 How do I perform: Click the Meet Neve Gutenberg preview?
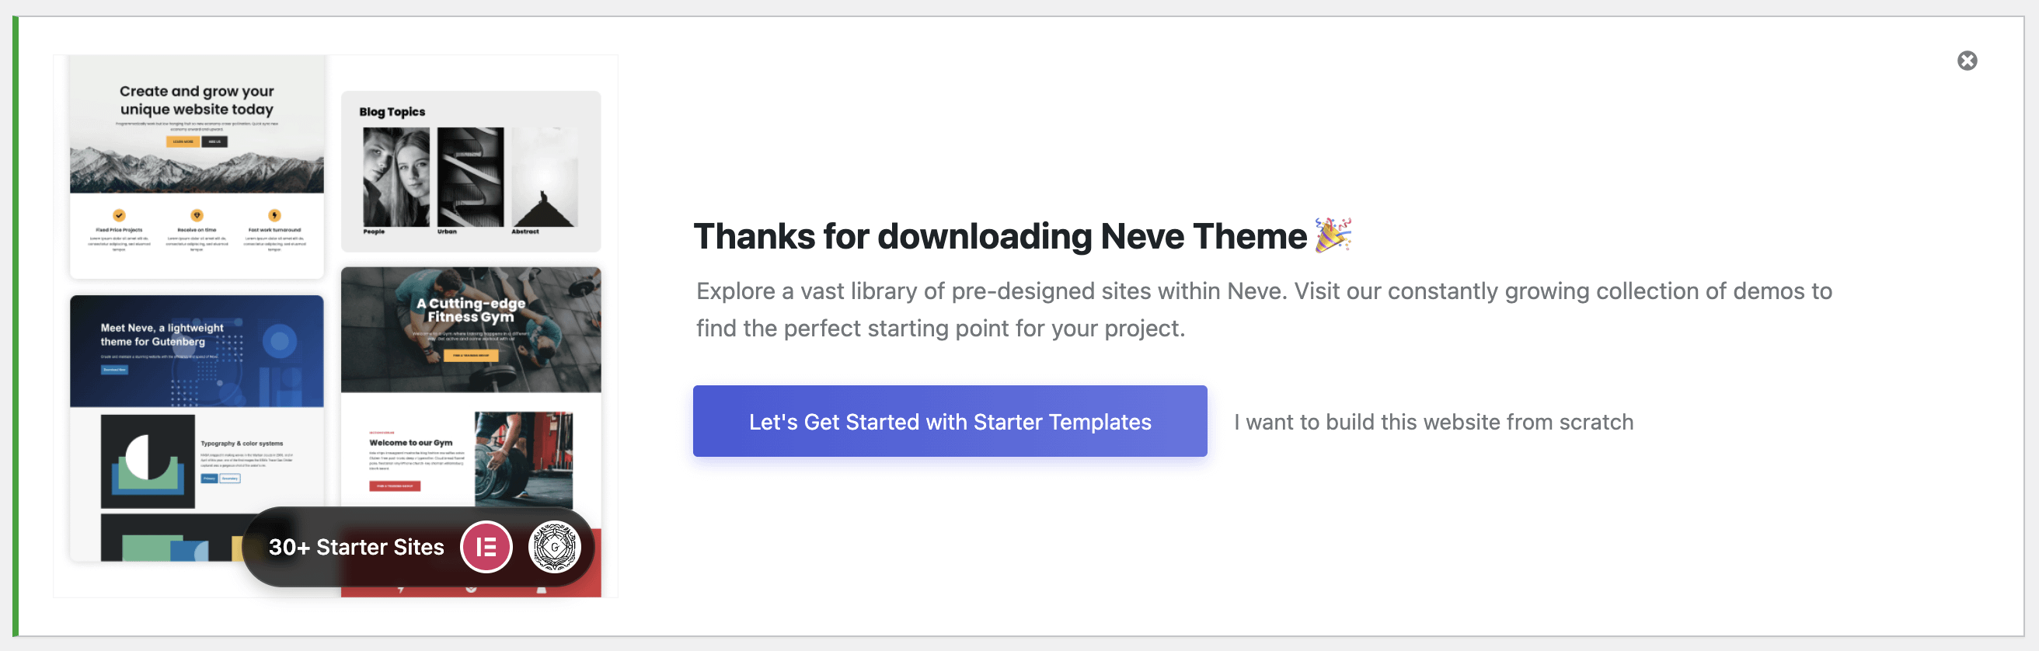(197, 350)
